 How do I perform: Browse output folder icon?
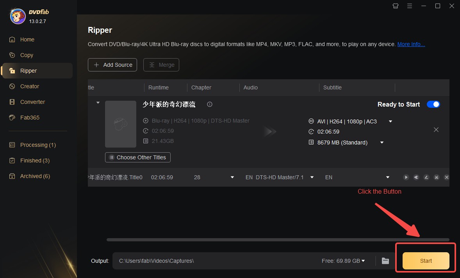385,261
